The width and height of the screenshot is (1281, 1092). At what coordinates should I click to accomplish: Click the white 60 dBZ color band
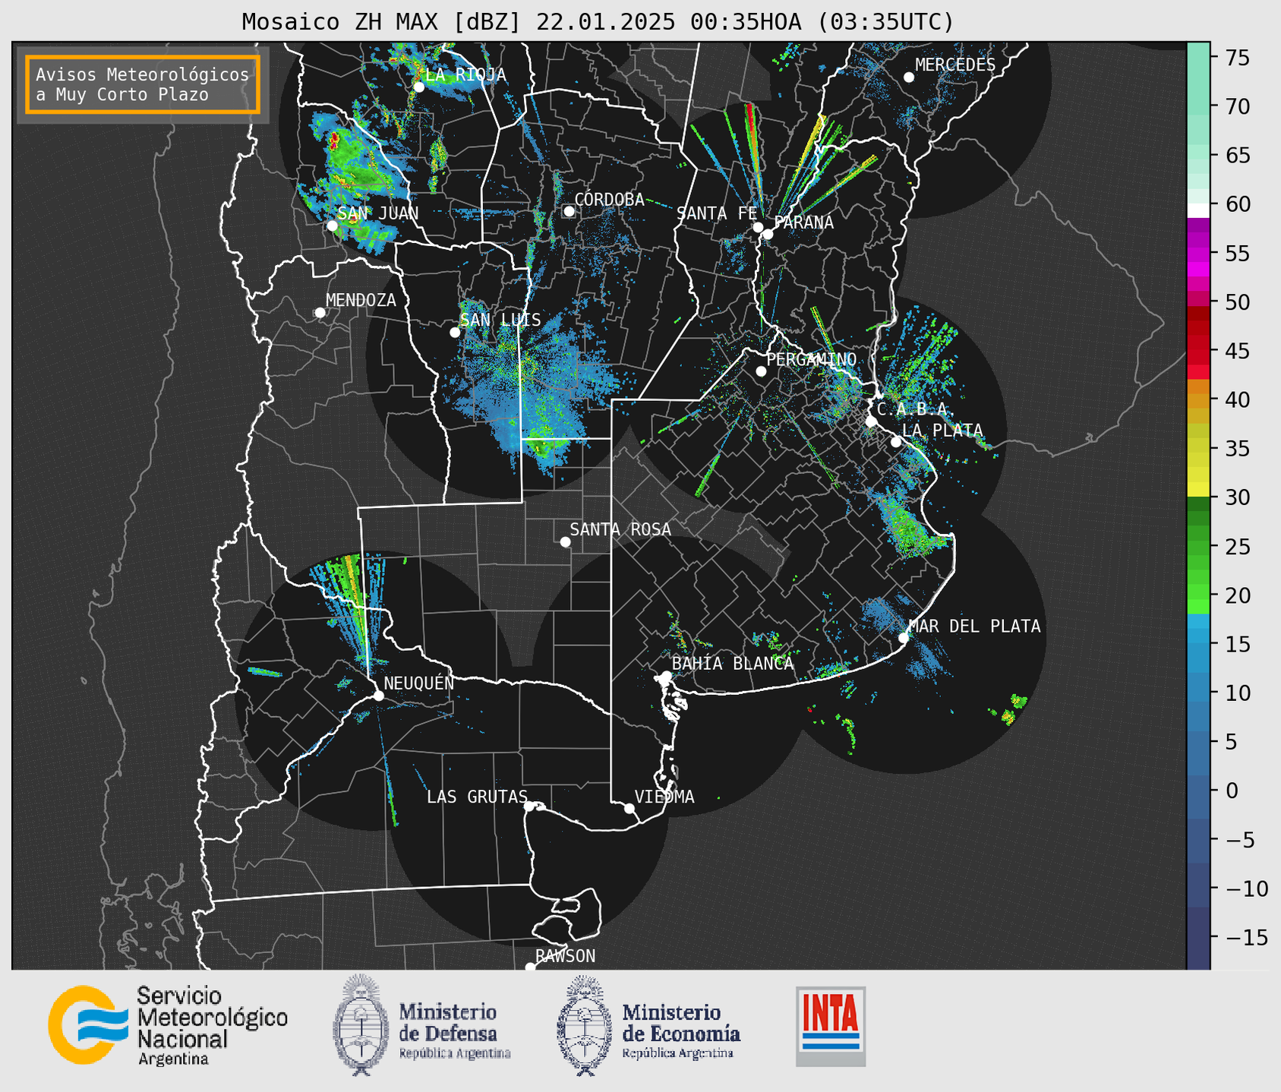[x=1198, y=210]
